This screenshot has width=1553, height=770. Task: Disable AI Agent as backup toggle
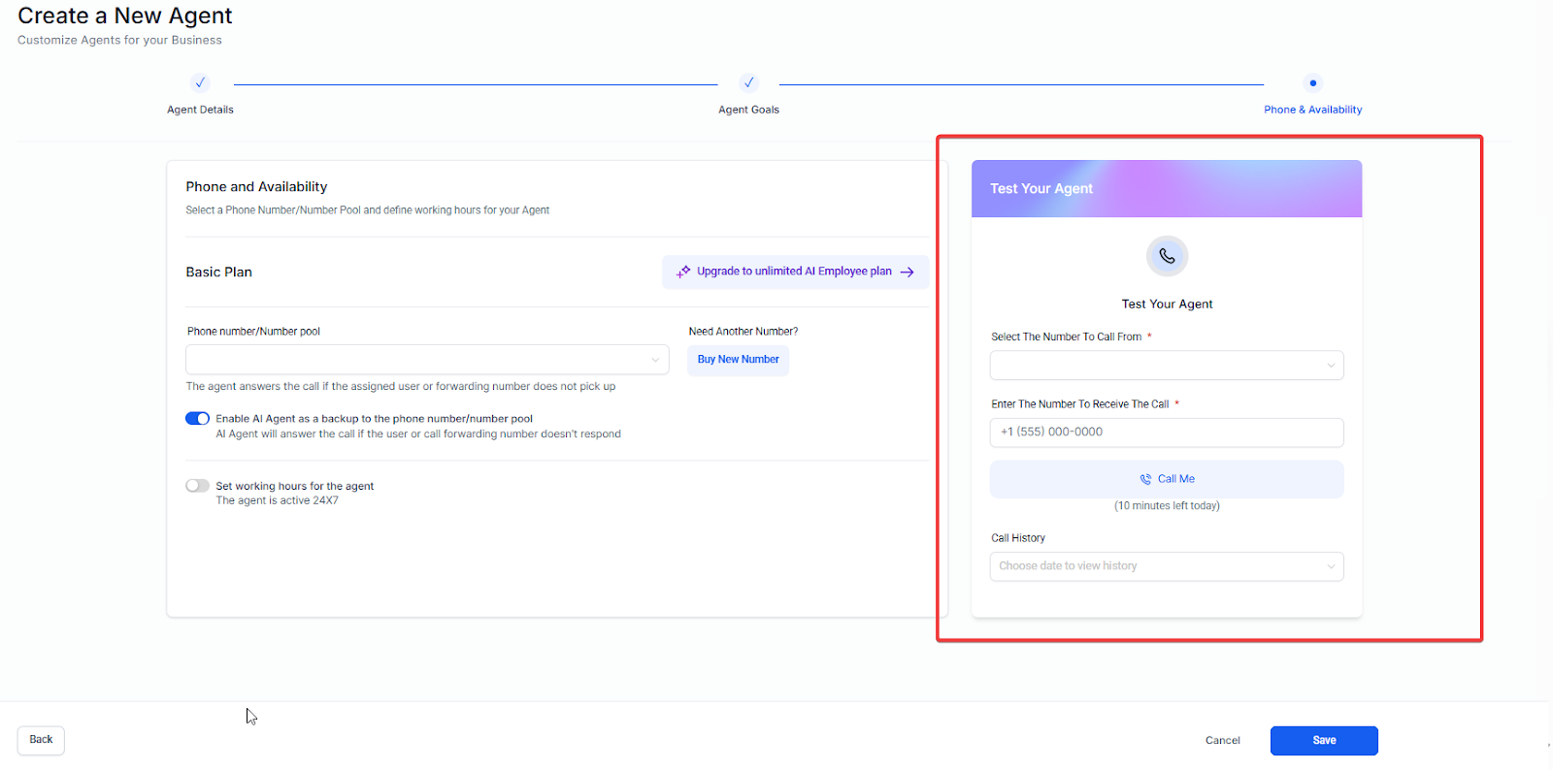[198, 419]
